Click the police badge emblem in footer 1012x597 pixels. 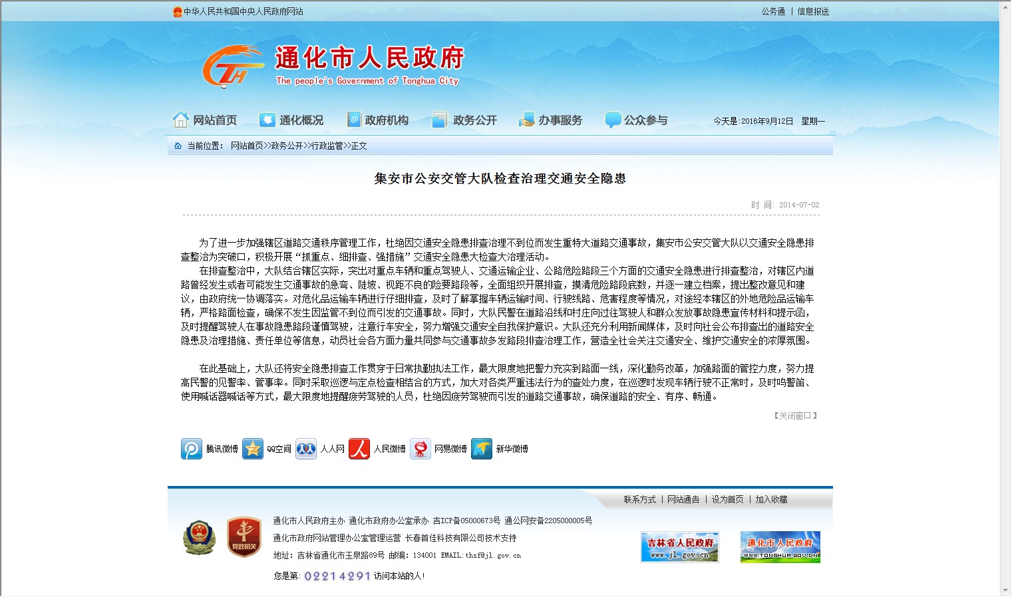[x=199, y=537]
